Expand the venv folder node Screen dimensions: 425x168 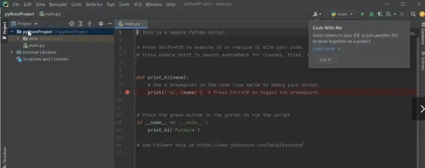(x=18, y=38)
